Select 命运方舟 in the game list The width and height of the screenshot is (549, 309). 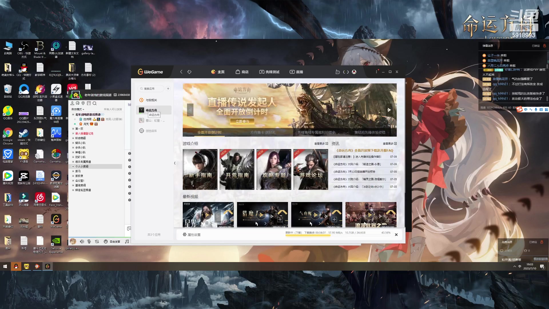pos(154,110)
